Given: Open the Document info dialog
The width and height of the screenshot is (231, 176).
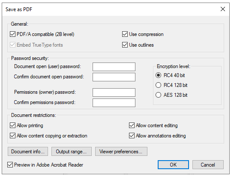Looking at the screenshot, I should (28, 152).
